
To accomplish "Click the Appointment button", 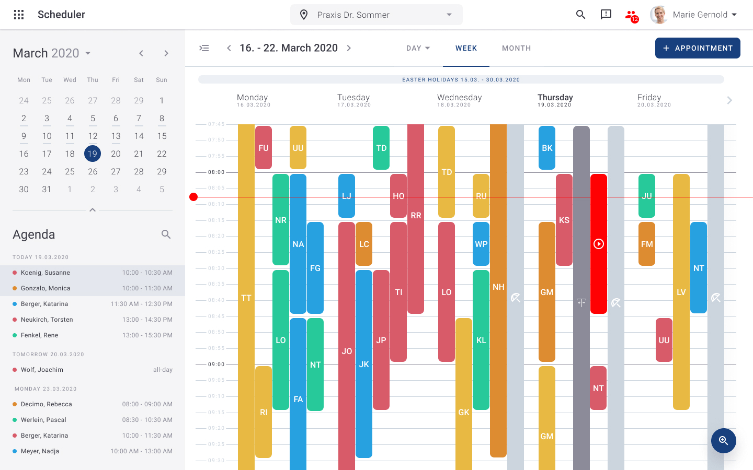I will tap(698, 48).
